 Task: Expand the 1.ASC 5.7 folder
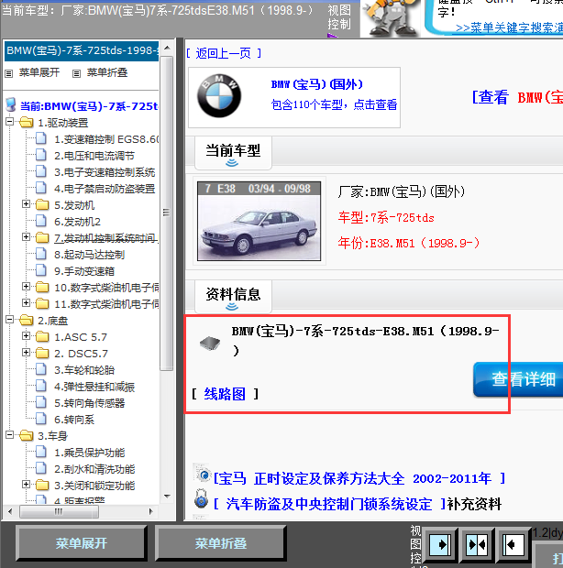(x=26, y=336)
